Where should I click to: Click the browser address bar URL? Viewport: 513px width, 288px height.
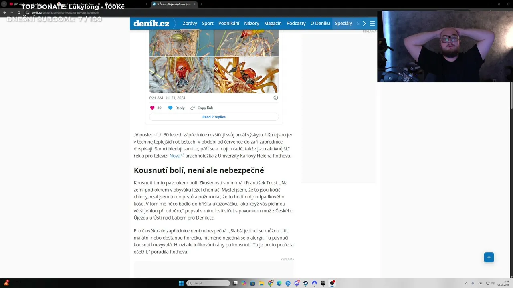click(x=65, y=12)
